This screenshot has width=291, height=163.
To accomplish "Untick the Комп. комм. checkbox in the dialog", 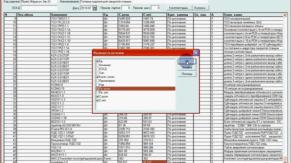I will (97, 77).
